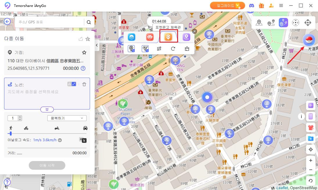
Task: Add starting point to favorites star
Action: 84,52
